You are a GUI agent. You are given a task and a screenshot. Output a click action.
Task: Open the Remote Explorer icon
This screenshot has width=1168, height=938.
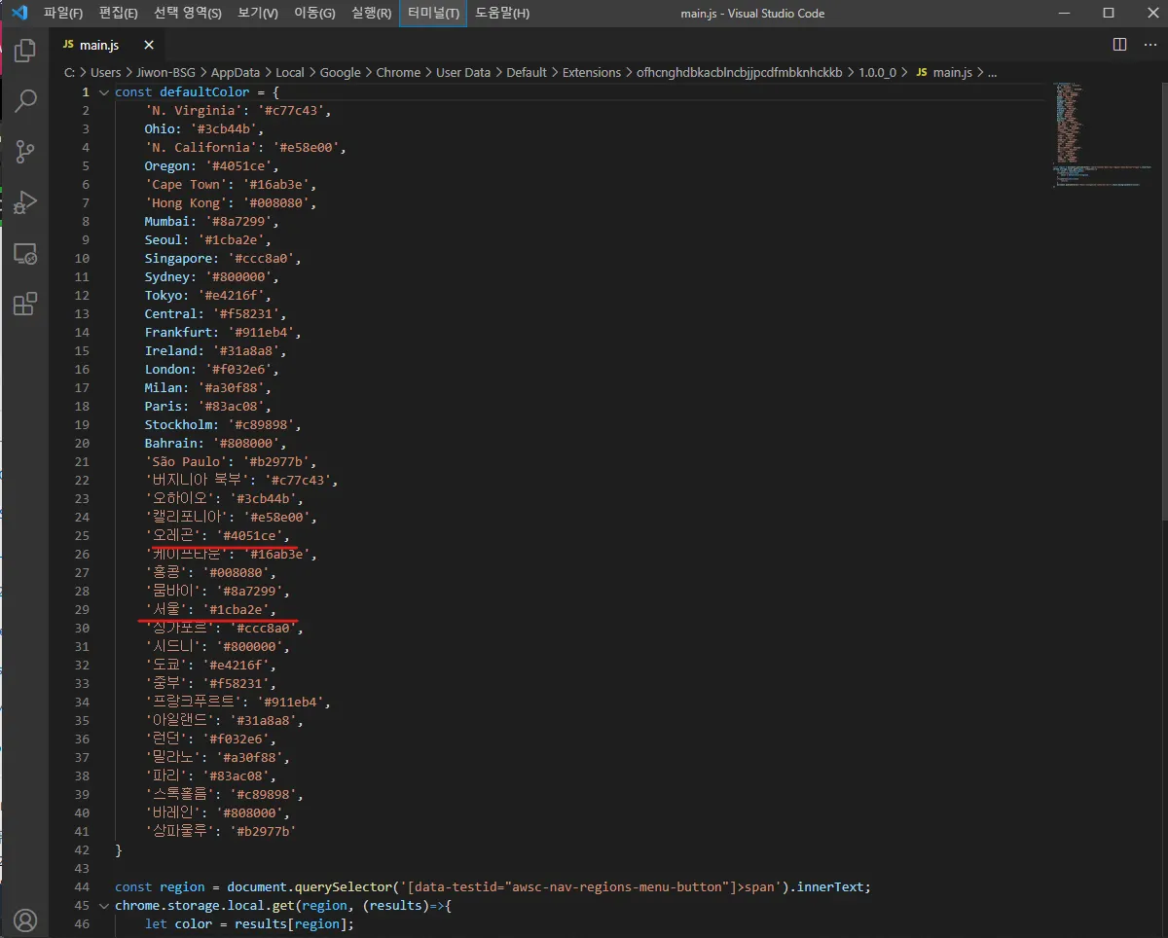[x=26, y=254]
